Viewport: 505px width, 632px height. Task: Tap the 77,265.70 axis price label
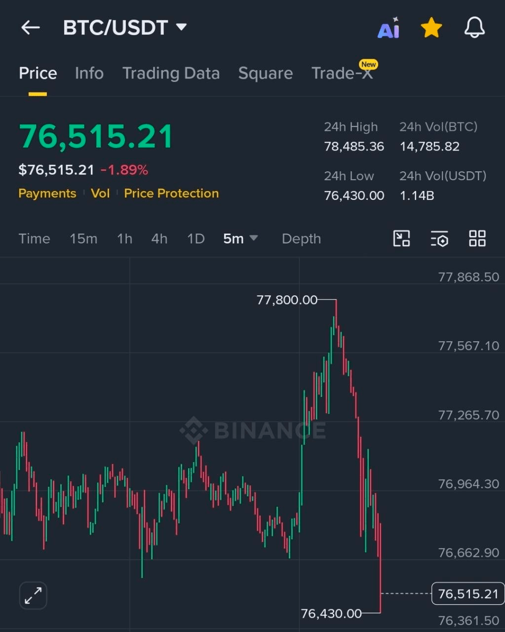[468, 415]
